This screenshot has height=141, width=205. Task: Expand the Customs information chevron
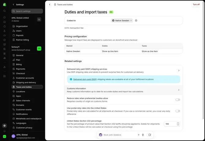click(179, 90)
